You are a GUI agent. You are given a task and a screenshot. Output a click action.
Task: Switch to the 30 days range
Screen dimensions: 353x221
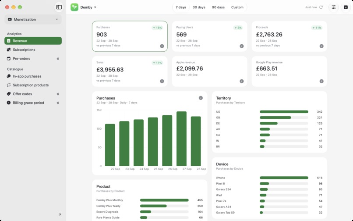[199, 7]
